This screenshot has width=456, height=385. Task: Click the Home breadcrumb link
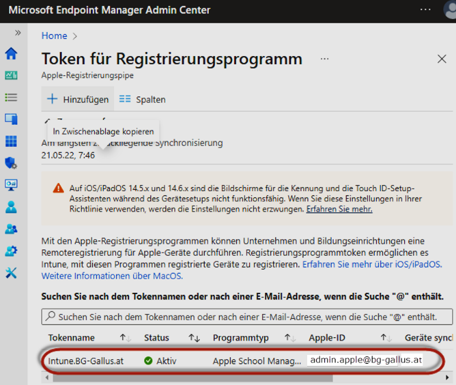pyautogui.click(x=55, y=36)
